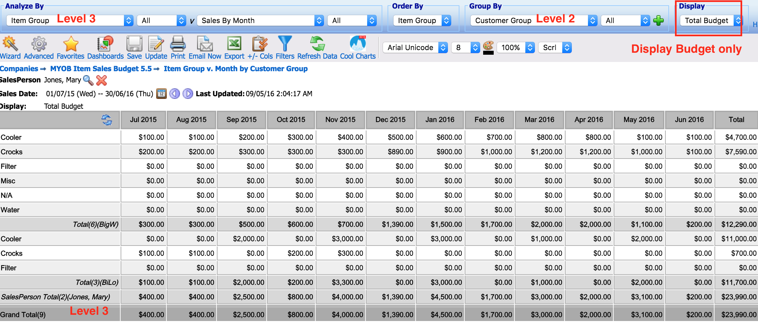The width and height of the screenshot is (758, 323).
Task: Click MYOB Item Sales Budget 5.5 link
Action: click(101, 69)
